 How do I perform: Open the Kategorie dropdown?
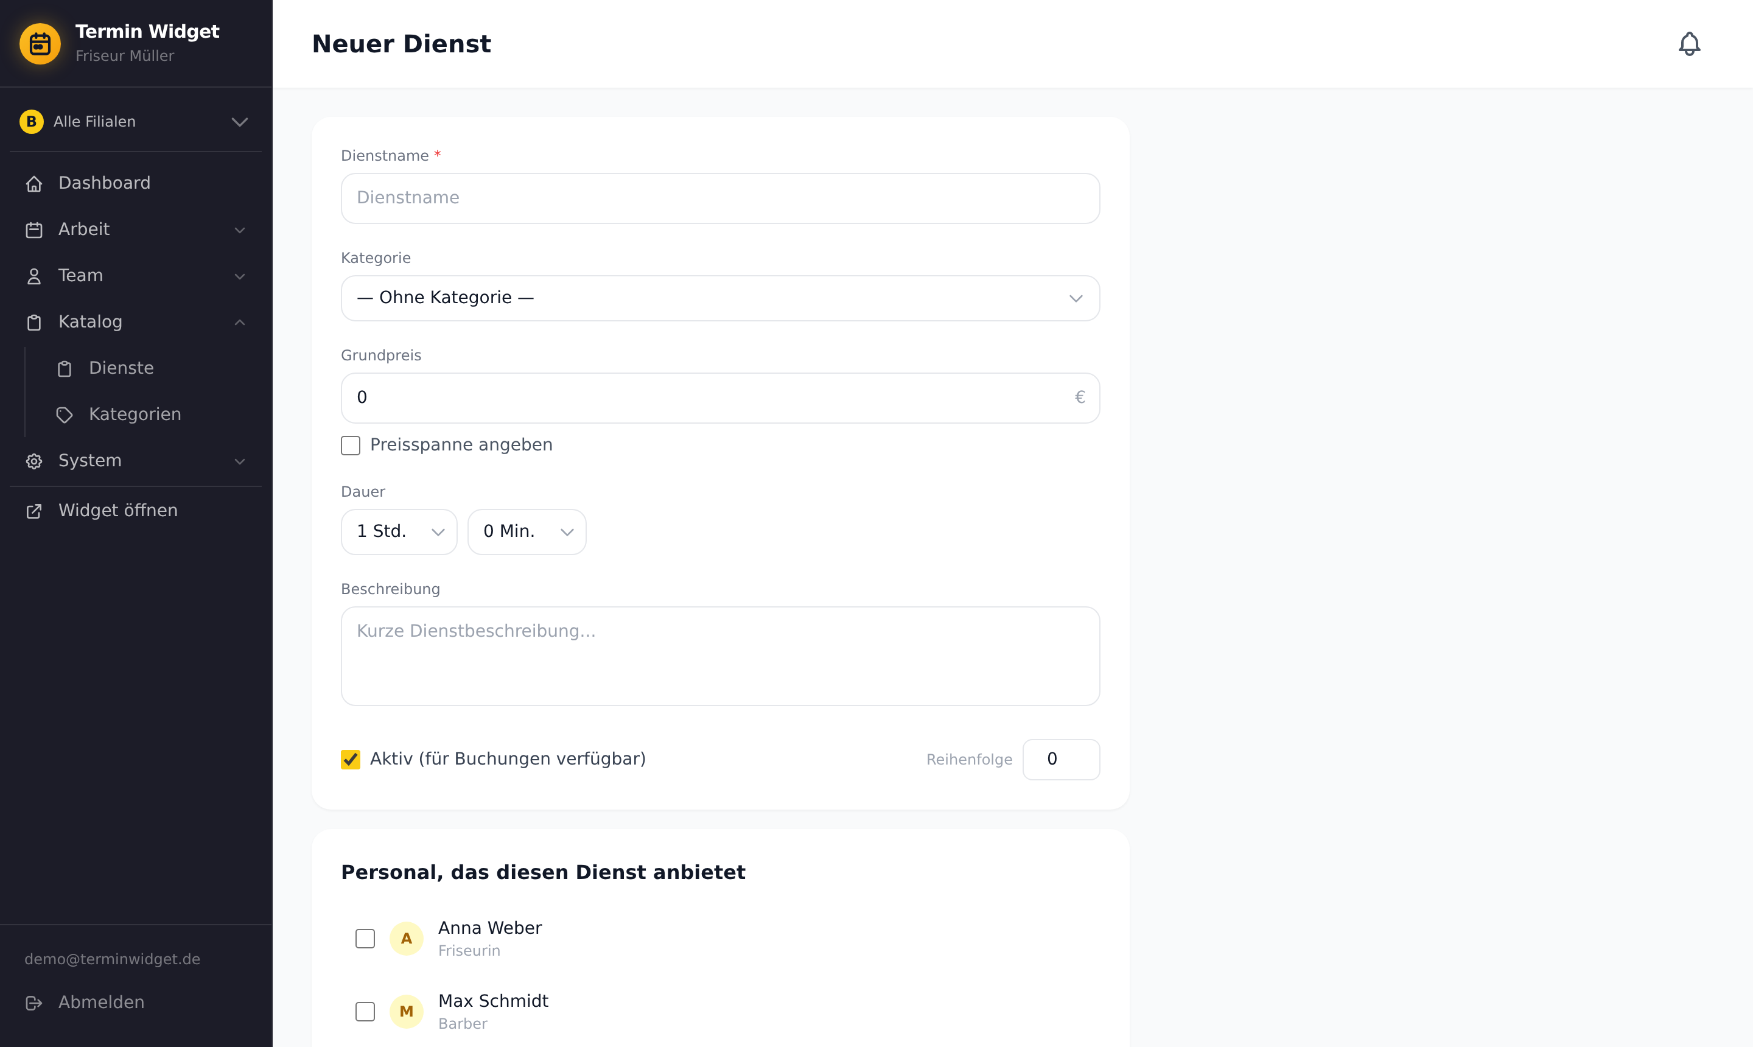[x=720, y=298]
